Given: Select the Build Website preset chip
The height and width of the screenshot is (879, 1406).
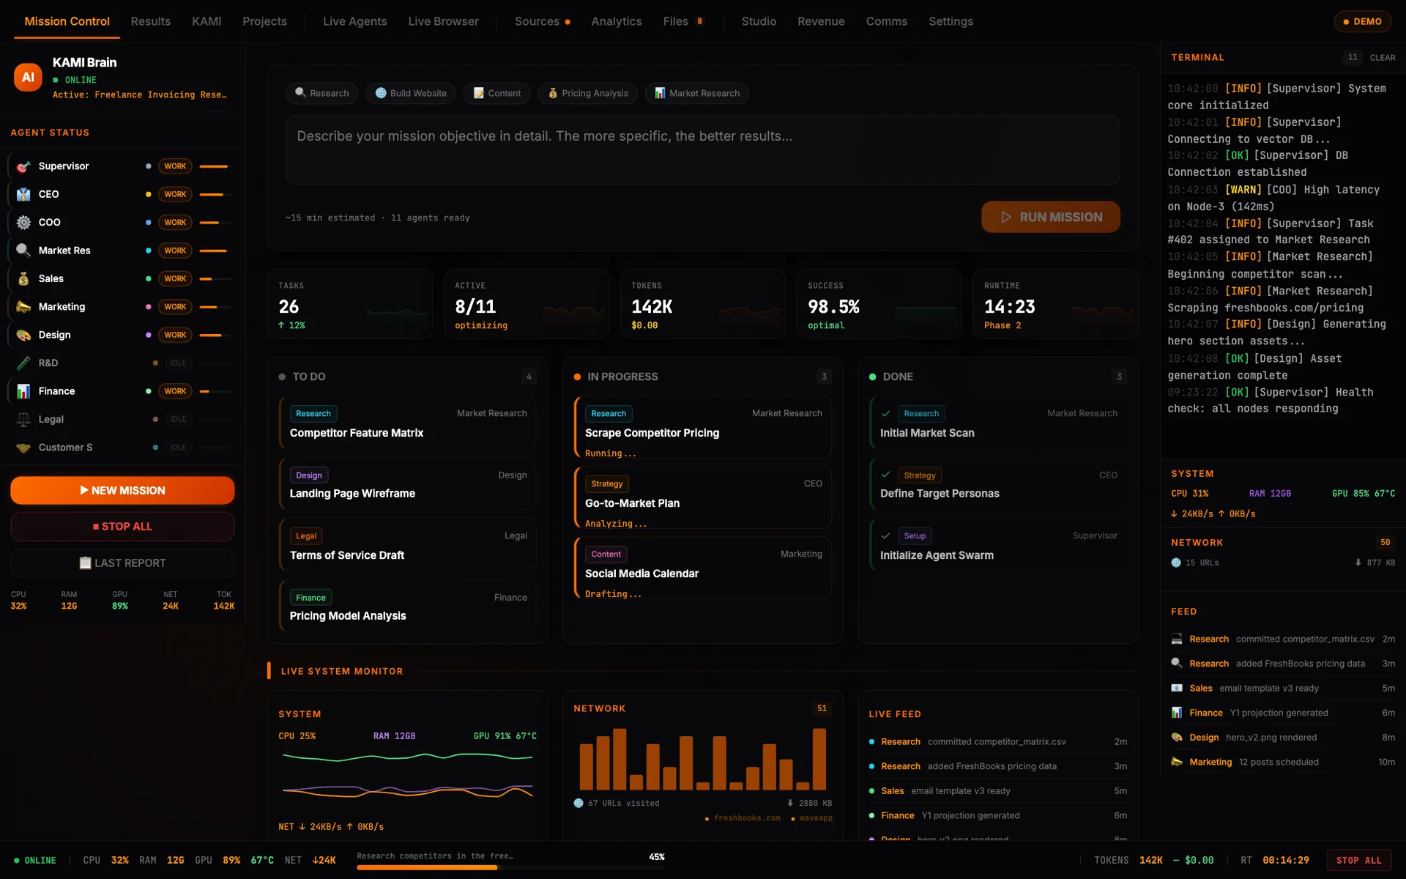Looking at the screenshot, I should click(x=411, y=93).
